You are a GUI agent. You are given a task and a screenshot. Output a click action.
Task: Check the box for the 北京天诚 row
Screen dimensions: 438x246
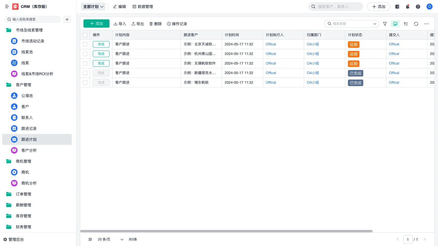(x=85, y=44)
